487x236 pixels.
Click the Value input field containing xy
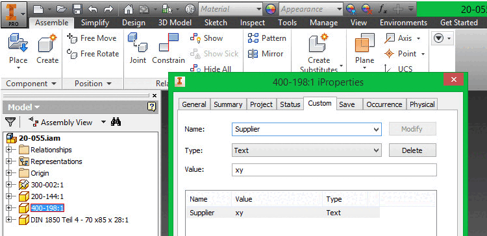(334, 170)
